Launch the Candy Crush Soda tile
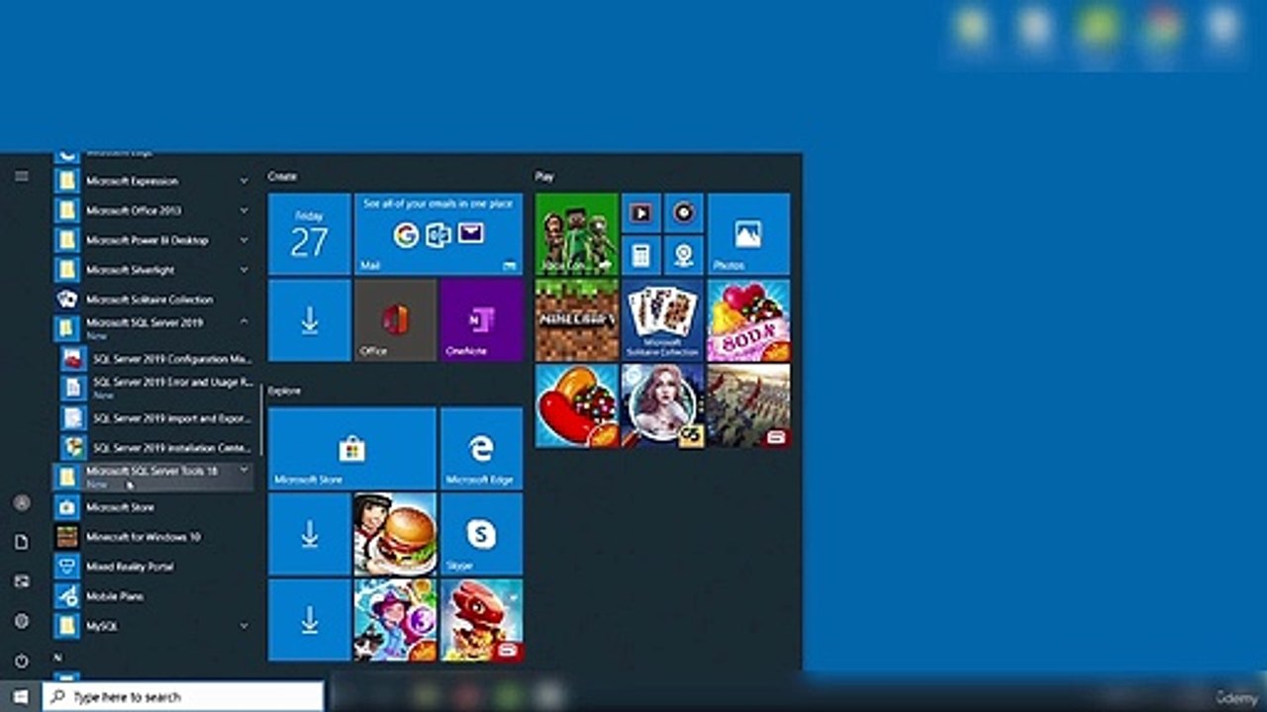 [x=748, y=319]
